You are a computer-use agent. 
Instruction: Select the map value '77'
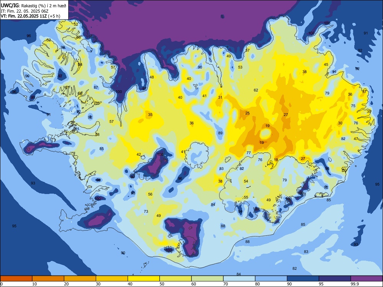(249, 153)
